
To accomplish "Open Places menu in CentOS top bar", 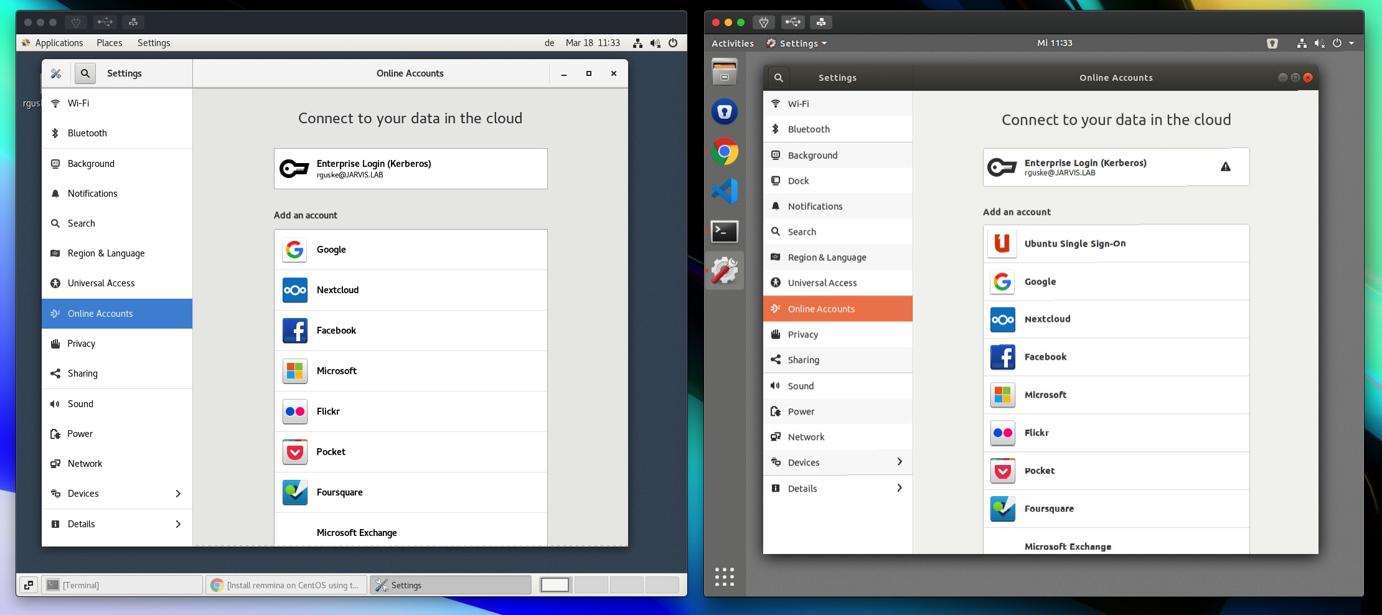I will (110, 43).
